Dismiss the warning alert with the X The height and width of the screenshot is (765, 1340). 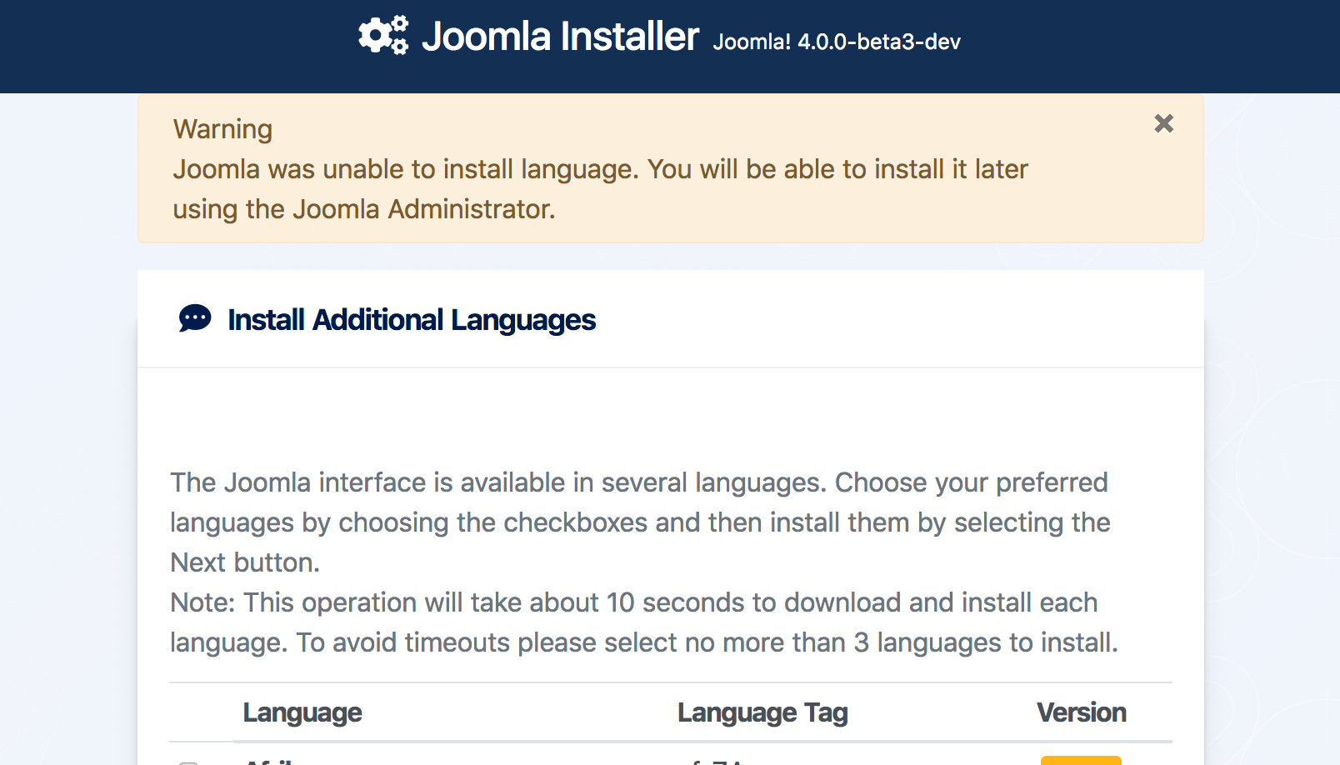(1163, 123)
